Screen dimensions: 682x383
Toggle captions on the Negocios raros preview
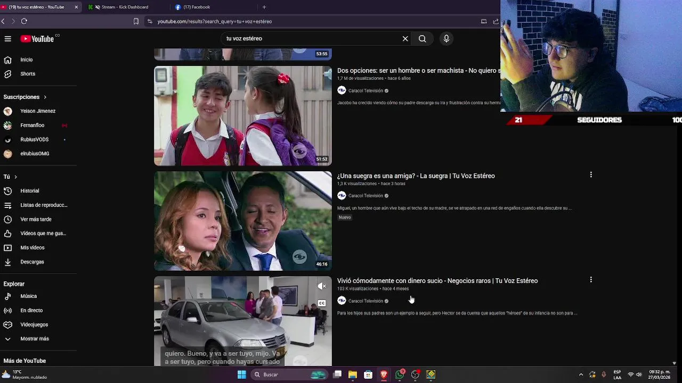pos(322,303)
